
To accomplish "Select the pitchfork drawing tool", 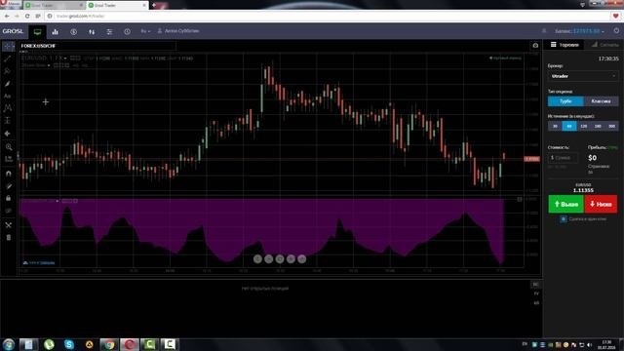I will click(x=8, y=71).
